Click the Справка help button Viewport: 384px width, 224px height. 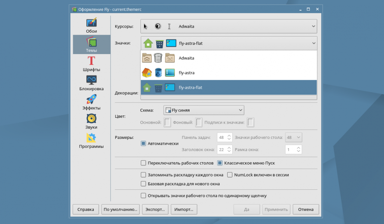point(86,209)
